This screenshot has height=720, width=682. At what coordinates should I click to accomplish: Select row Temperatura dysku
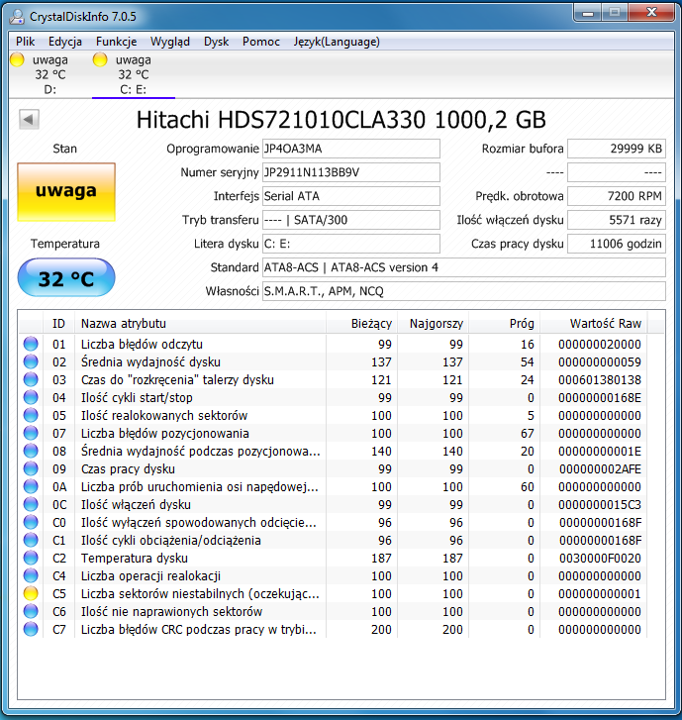pyautogui.click(x=333, y=558)
